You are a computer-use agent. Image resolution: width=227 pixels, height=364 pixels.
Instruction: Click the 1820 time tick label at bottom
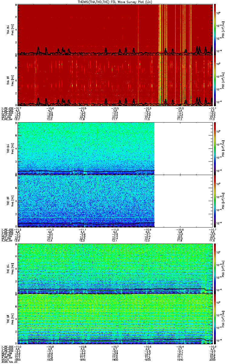51,359
